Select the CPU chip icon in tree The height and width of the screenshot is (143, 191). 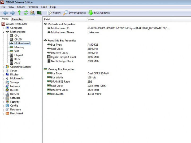pos(11,36)
